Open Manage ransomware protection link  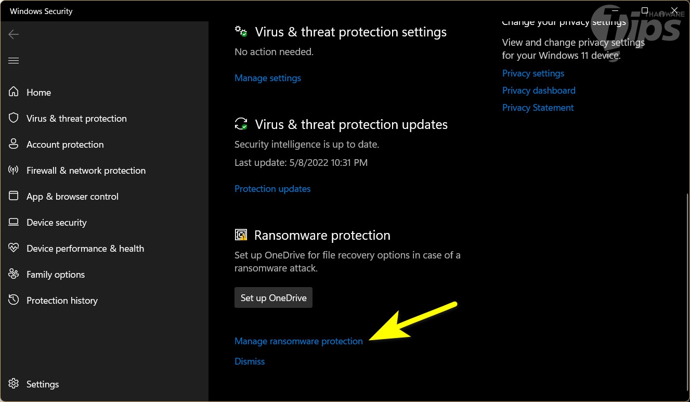(x=298, y=341)
